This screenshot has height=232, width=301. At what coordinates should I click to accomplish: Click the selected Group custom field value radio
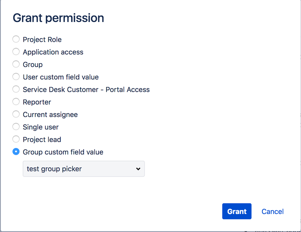(x=16, y=152)
